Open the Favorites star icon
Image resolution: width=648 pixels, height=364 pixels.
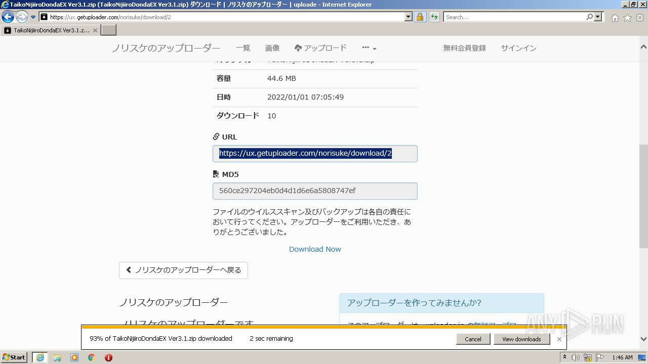[627, 18]
